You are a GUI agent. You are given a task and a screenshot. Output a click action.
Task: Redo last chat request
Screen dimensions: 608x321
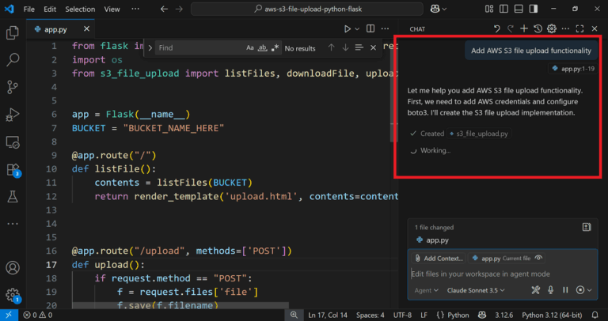[511, 28]
